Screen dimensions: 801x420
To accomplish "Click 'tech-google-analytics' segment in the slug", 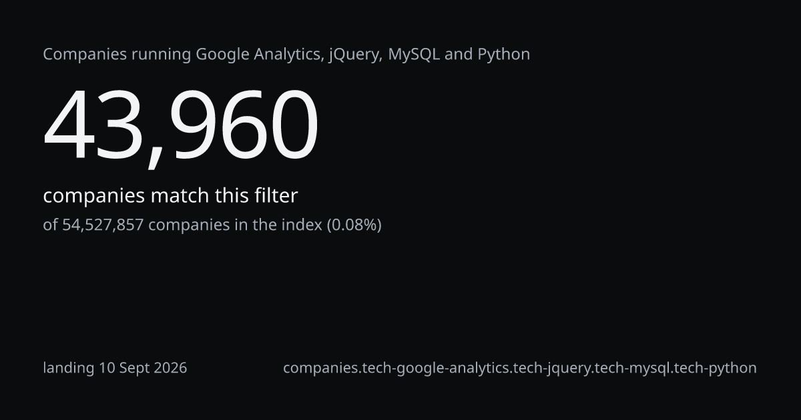I will pyautogui.click(x=435, y=368).
